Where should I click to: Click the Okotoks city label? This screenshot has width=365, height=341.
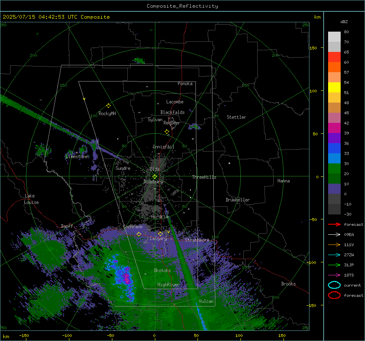[x=162, y=270]
